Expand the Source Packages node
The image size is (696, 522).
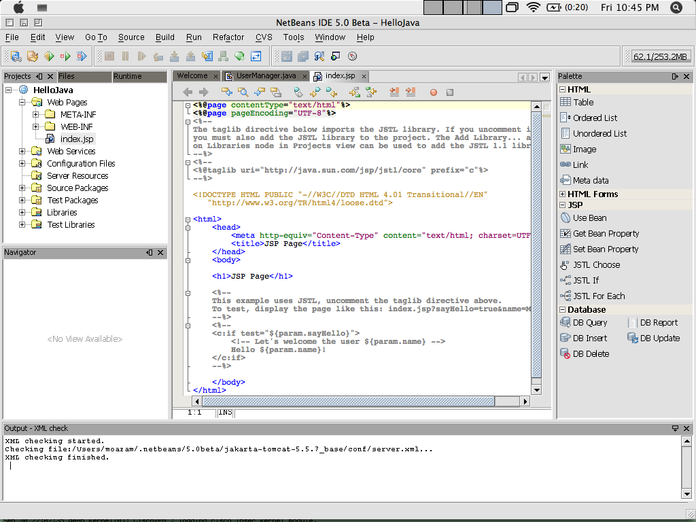[22, 188]
